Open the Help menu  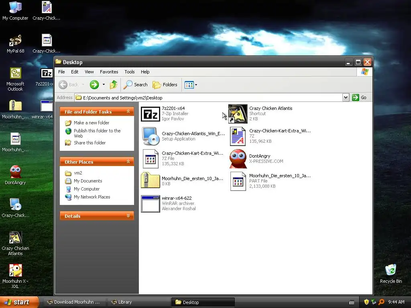coord(145,72)
